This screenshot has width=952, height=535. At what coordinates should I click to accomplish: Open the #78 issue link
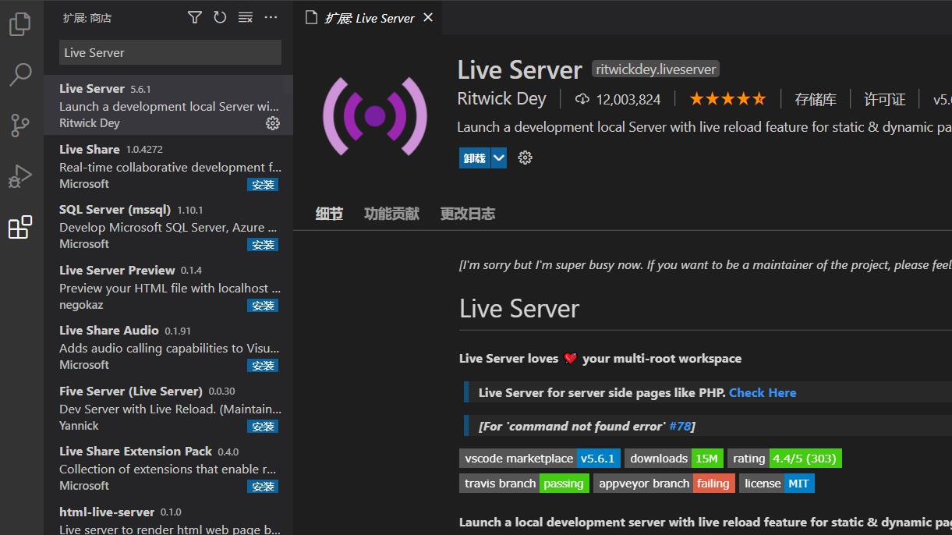680,426
